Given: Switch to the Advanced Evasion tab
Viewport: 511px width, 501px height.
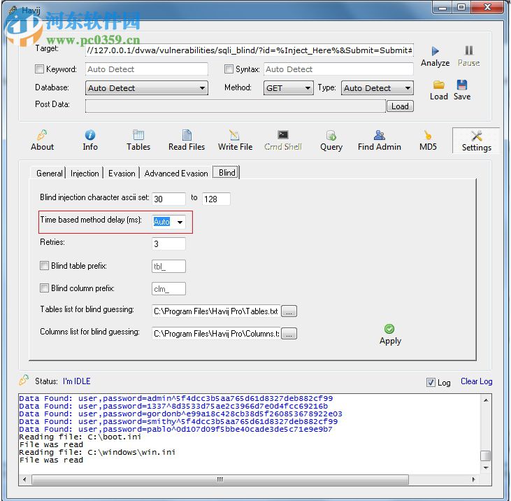Looking at the screenshot, I should point(176,174).
